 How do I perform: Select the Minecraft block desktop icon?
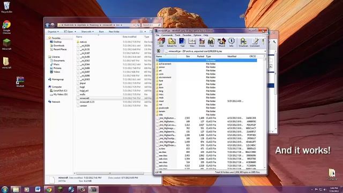[x=6, y=44]
